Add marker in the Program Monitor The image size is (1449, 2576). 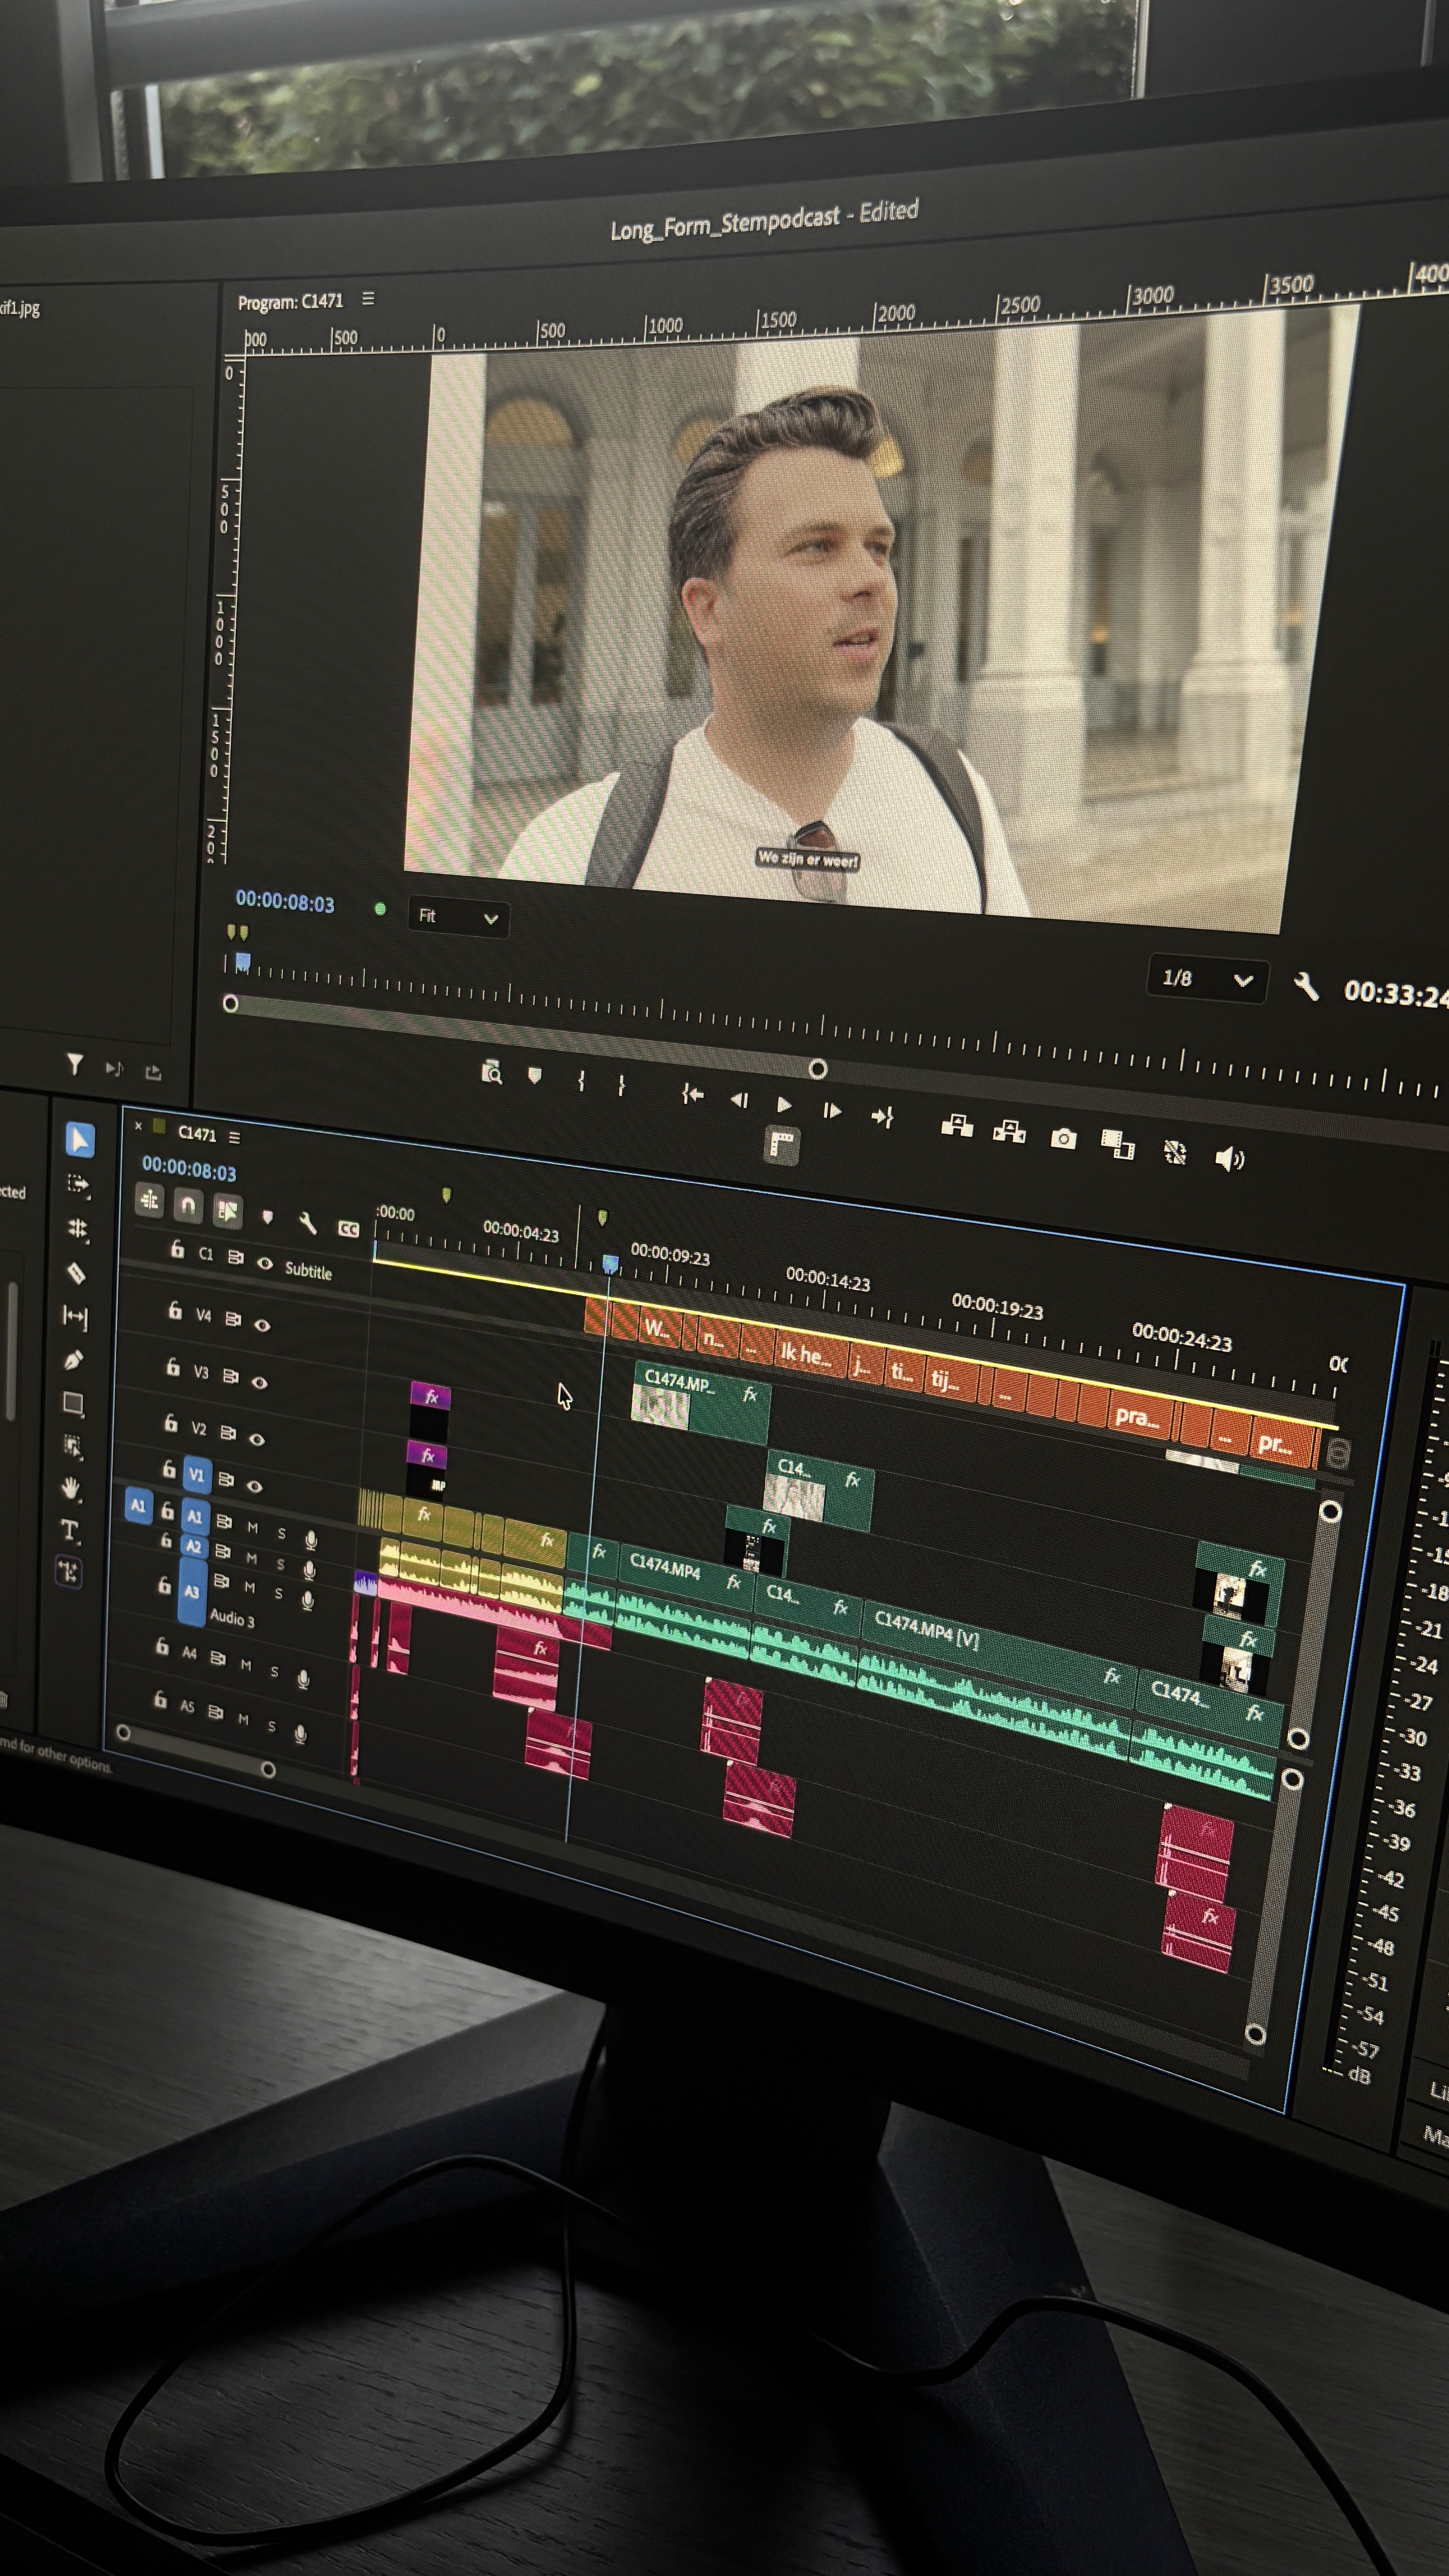535,1076
